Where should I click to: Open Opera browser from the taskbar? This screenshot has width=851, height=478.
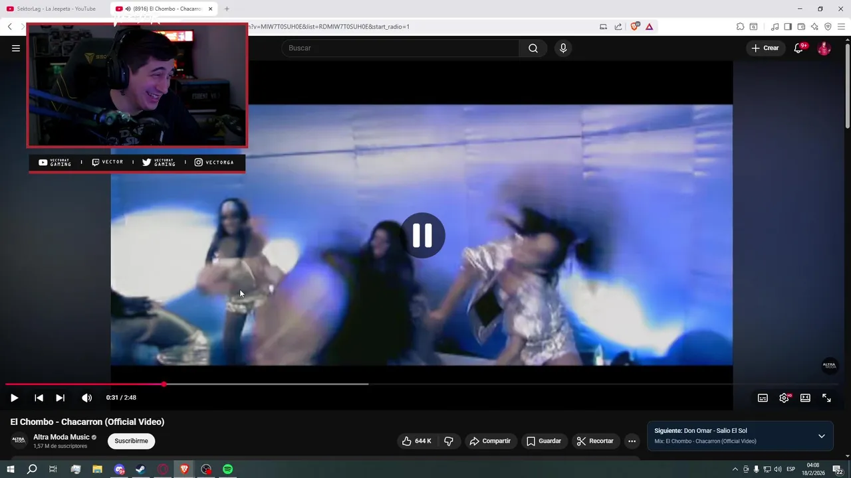tap(163, 469)
